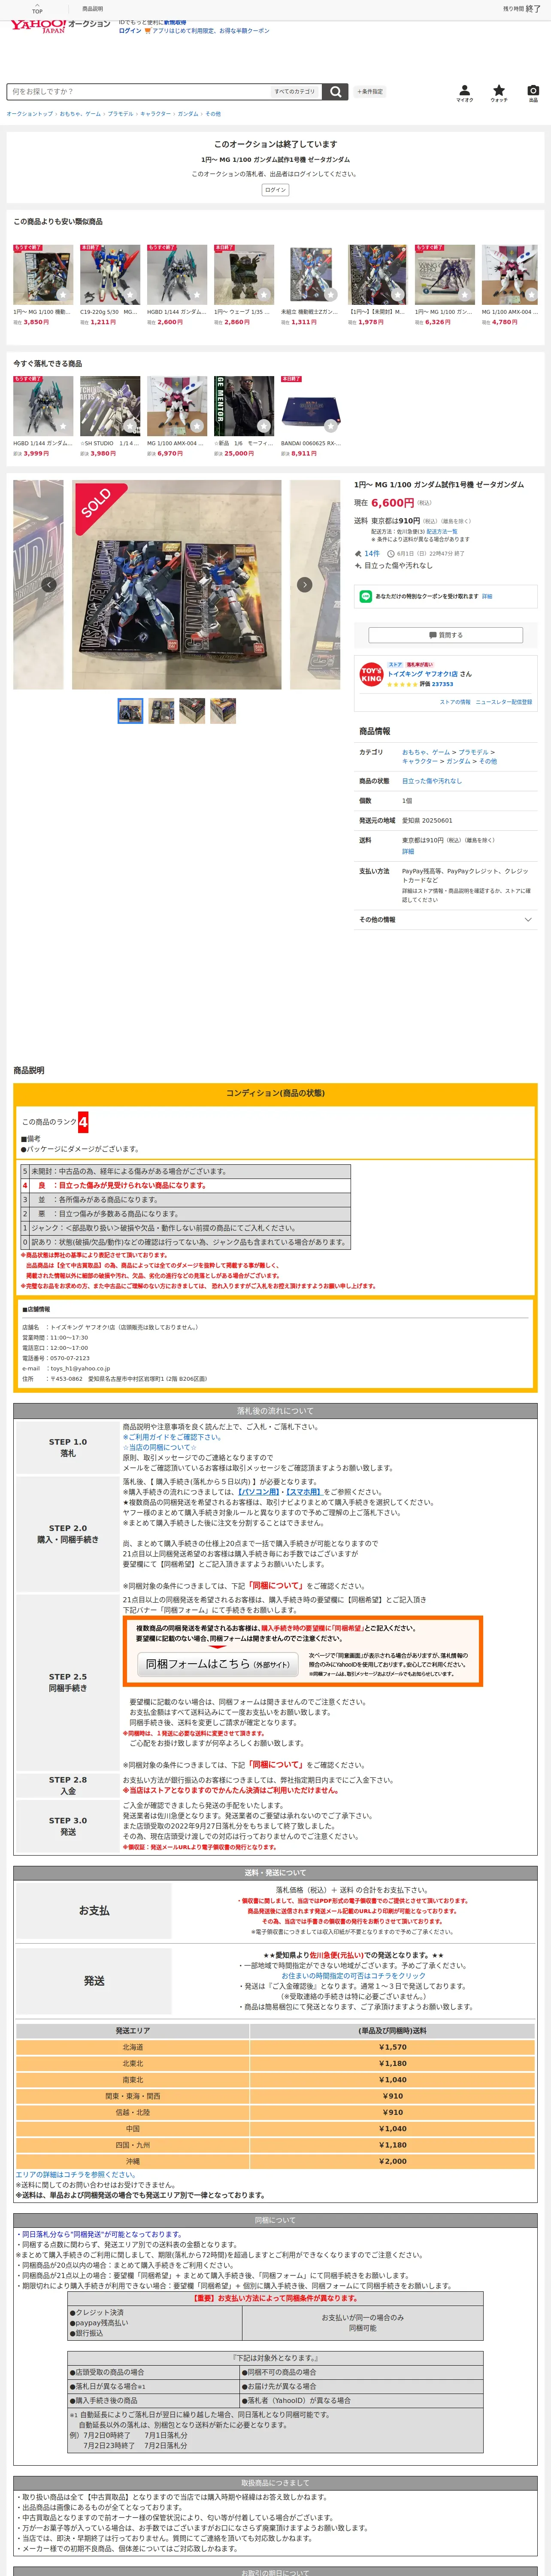Click the TOY'S KING store logo
Image resolution: width=551 pixels, height=2576 pixels.
tap(371, 674)
